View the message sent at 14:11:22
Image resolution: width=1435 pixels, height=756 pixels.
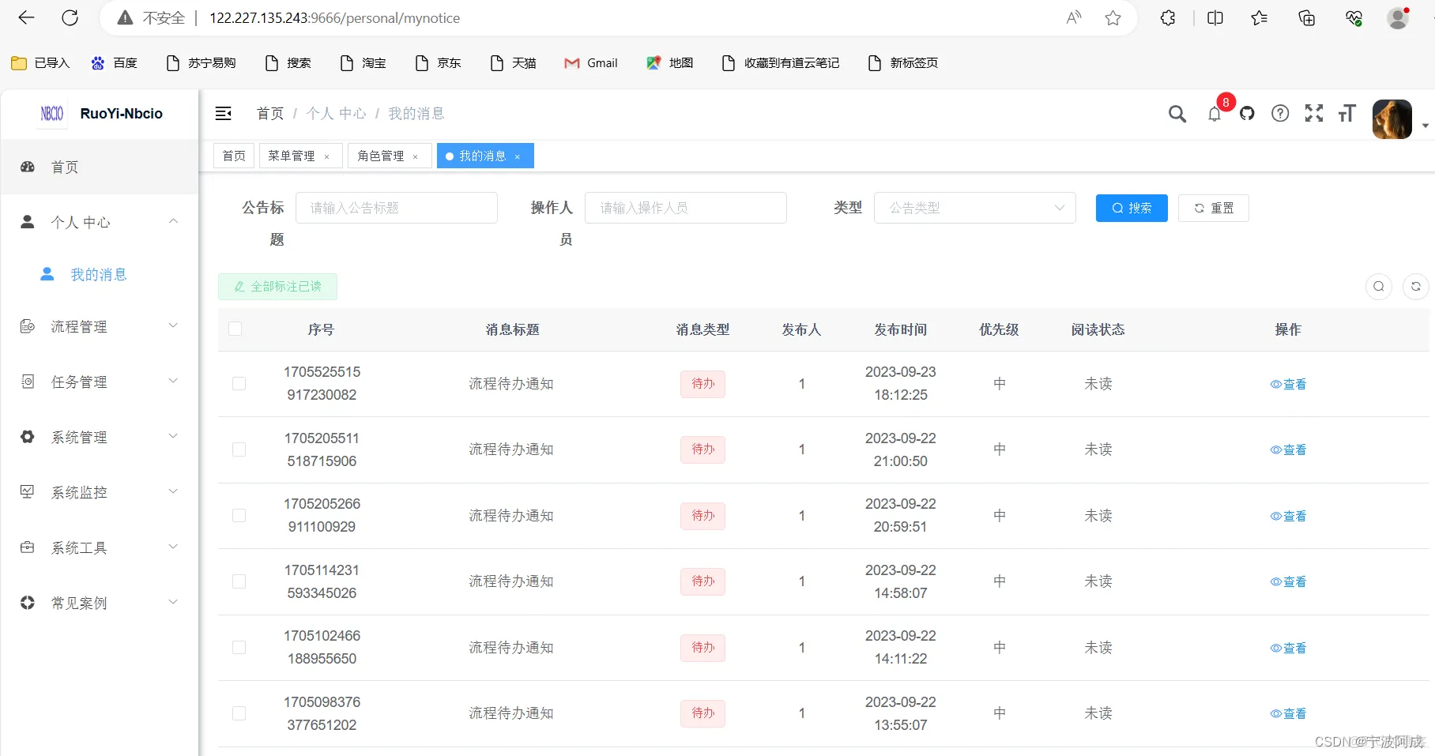pyautogui.click(x=1288, y=648)
